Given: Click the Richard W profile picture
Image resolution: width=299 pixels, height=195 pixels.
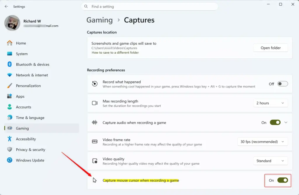Looking at the screenshot, I should click(x=12, y=23).
